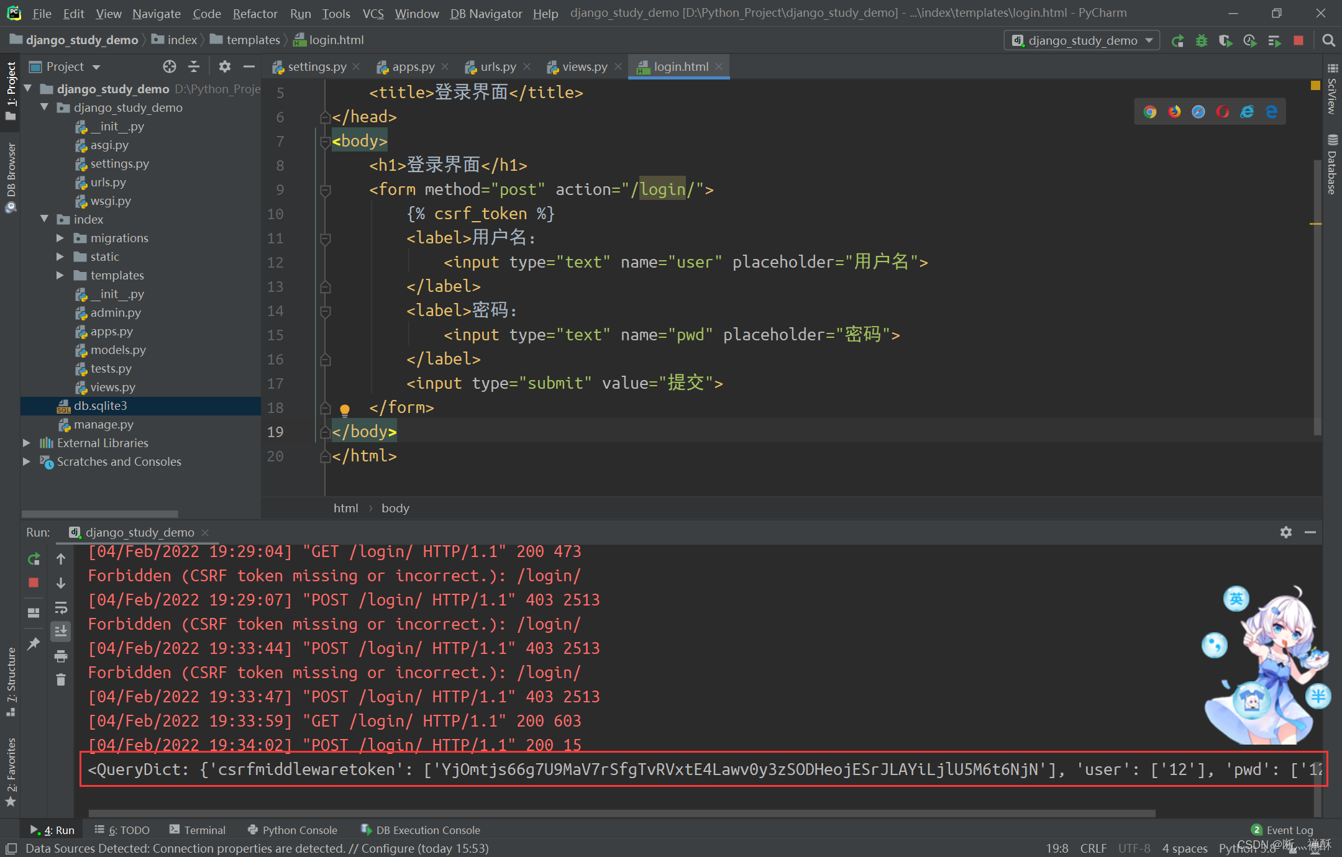Collapse the index folder
Viewport: 1342px width, 857px height.
[45, 219]
